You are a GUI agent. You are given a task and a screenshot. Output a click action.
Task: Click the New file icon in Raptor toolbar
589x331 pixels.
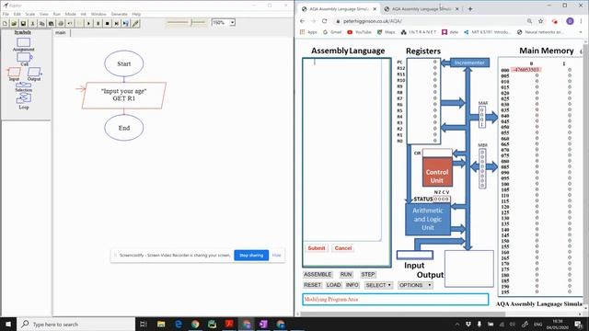[x=5, y=23]
